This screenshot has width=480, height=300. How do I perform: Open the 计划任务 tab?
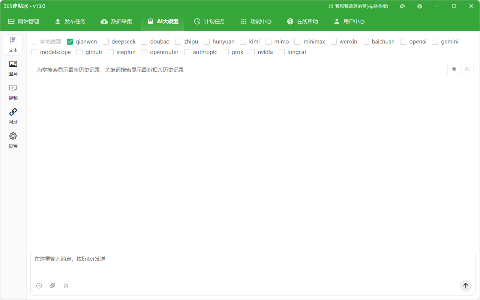click(210, 21)
